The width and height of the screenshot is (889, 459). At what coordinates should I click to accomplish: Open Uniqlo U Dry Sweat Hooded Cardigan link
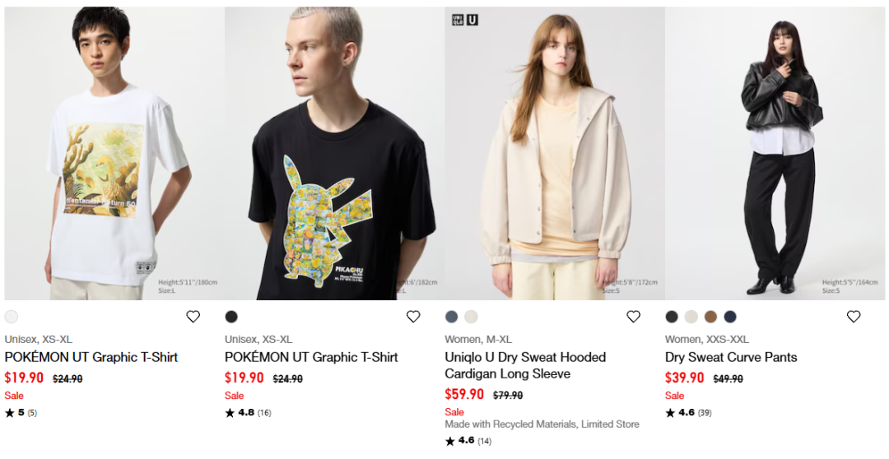click(525, 365)
